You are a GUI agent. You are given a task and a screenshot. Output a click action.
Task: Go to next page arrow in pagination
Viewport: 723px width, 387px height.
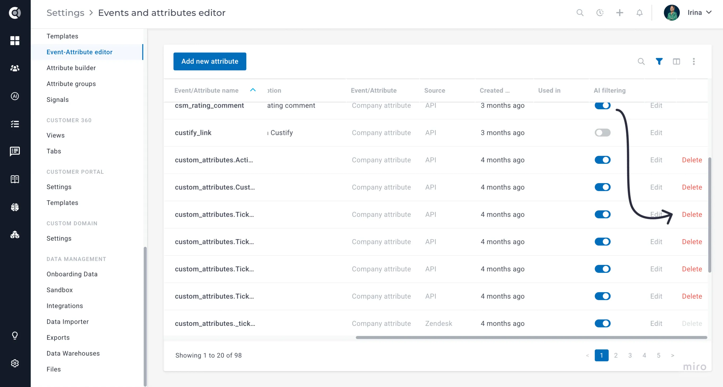pyautogui.click(x=672, y=355)
